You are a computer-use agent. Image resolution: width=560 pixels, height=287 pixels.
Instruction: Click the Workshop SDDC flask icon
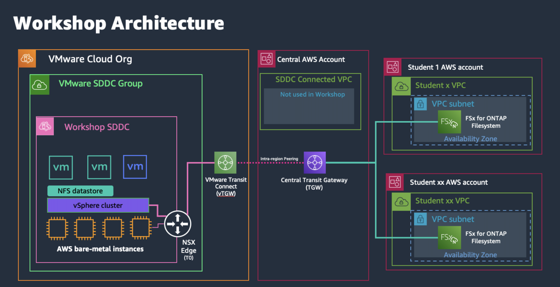coord(45,126)
